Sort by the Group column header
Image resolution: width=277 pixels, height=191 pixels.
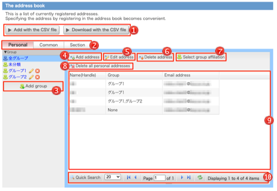pyautogui.click(x=134, y=75)
